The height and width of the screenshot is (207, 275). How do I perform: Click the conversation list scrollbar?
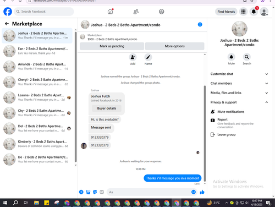pyautogui.click(x=76, y=97)
